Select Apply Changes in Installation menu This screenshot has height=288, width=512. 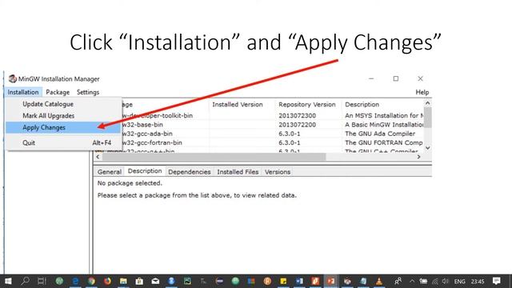point(63,128)
